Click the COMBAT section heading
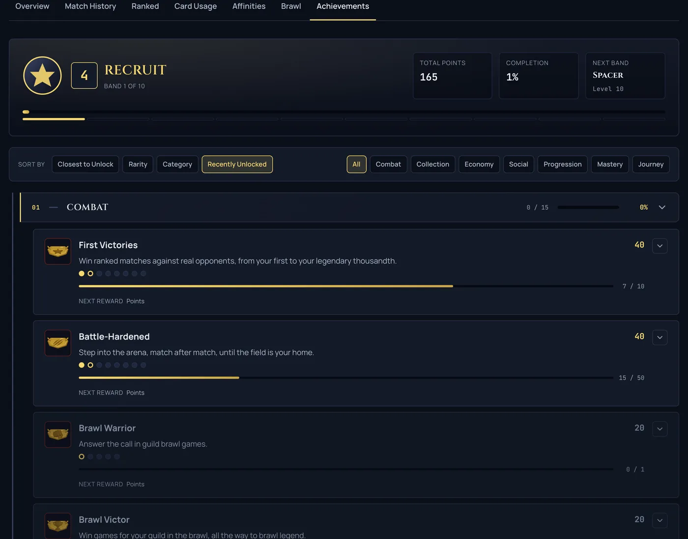 87,207
